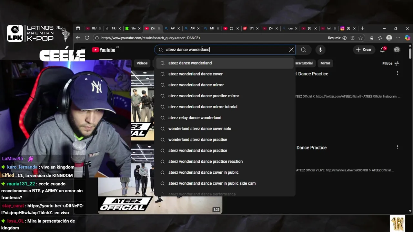The width and height of the screenshot is (413, 232).
Task: Select suggestion 'ateez wonderland dance mirror'
Action: [x=225, y=85]
